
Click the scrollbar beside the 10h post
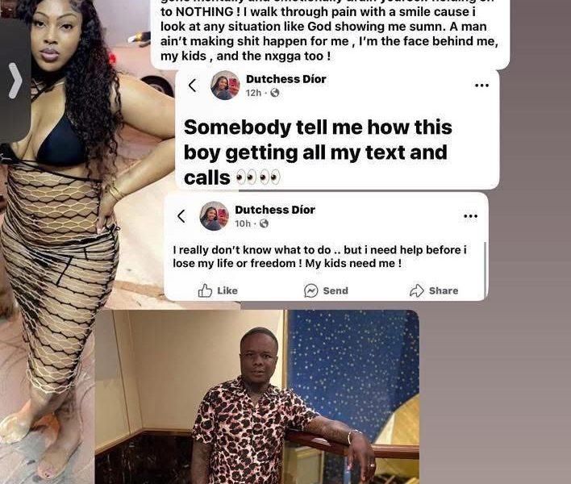click(x=485, y=269)
